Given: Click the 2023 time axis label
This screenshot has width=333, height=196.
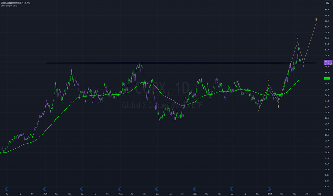Looking at the screenshot, I should pyautogui.click(x=195, y=194).
